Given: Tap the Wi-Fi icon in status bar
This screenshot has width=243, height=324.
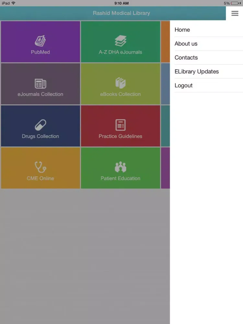Looking at the screenshot, I should pos(13,3).
